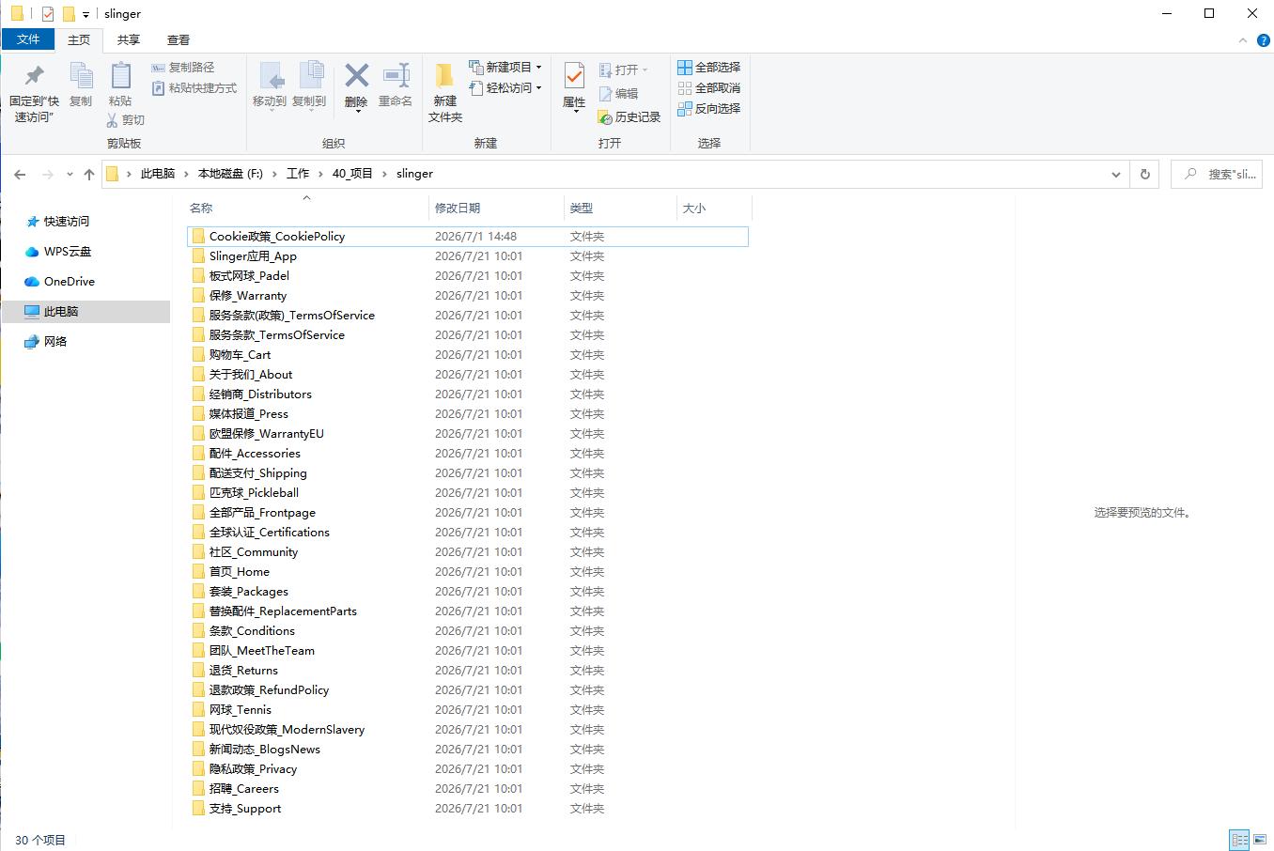The image size is (1274, 851).
Task: Sort by the Size (大小) column header
Action: click(714, 209)
